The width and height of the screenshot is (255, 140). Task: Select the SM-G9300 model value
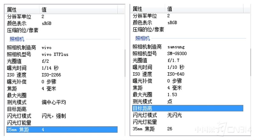(x=177, y=54)
